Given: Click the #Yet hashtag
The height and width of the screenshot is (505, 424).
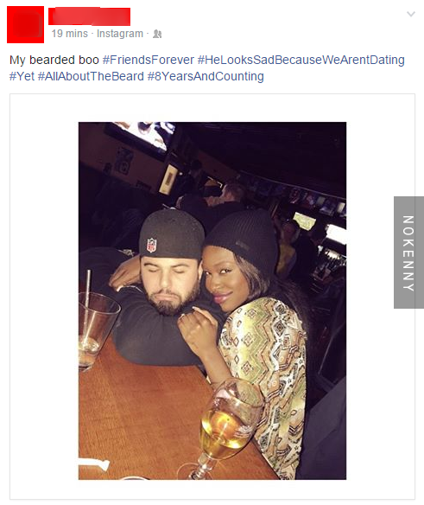Looking at the screenshot, I should [x=22, y=76].
